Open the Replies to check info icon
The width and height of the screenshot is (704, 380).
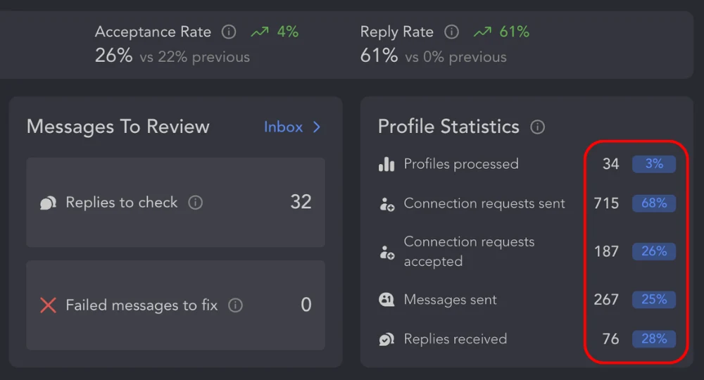[195, 203]
